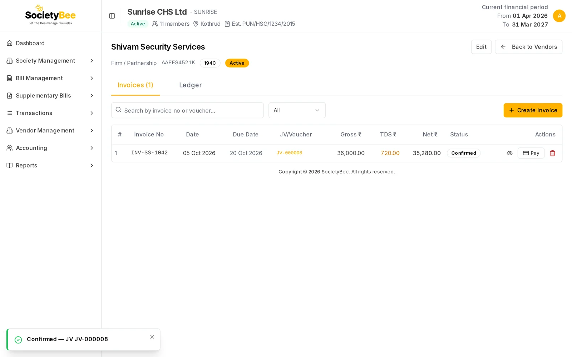Image resolution: width=572 pixels, height=357 pixels.
Task: Click the Supplementary Bills file icon
Action: [x=10, y=96]
